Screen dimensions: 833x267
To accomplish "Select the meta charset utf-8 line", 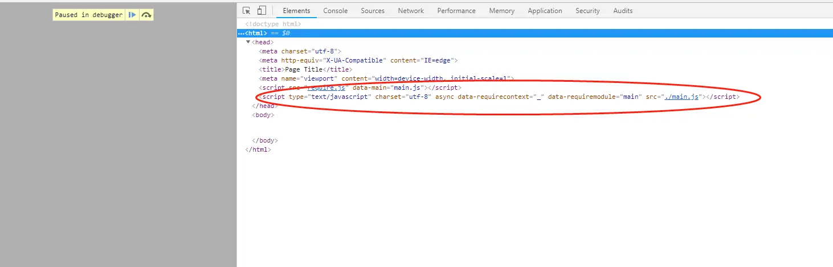I will [300, 51].
